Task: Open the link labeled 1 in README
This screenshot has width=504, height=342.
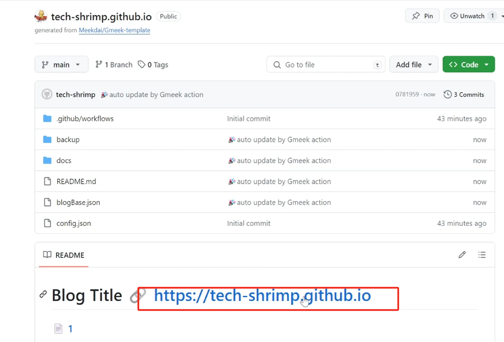Action: [x=70, y=329]
